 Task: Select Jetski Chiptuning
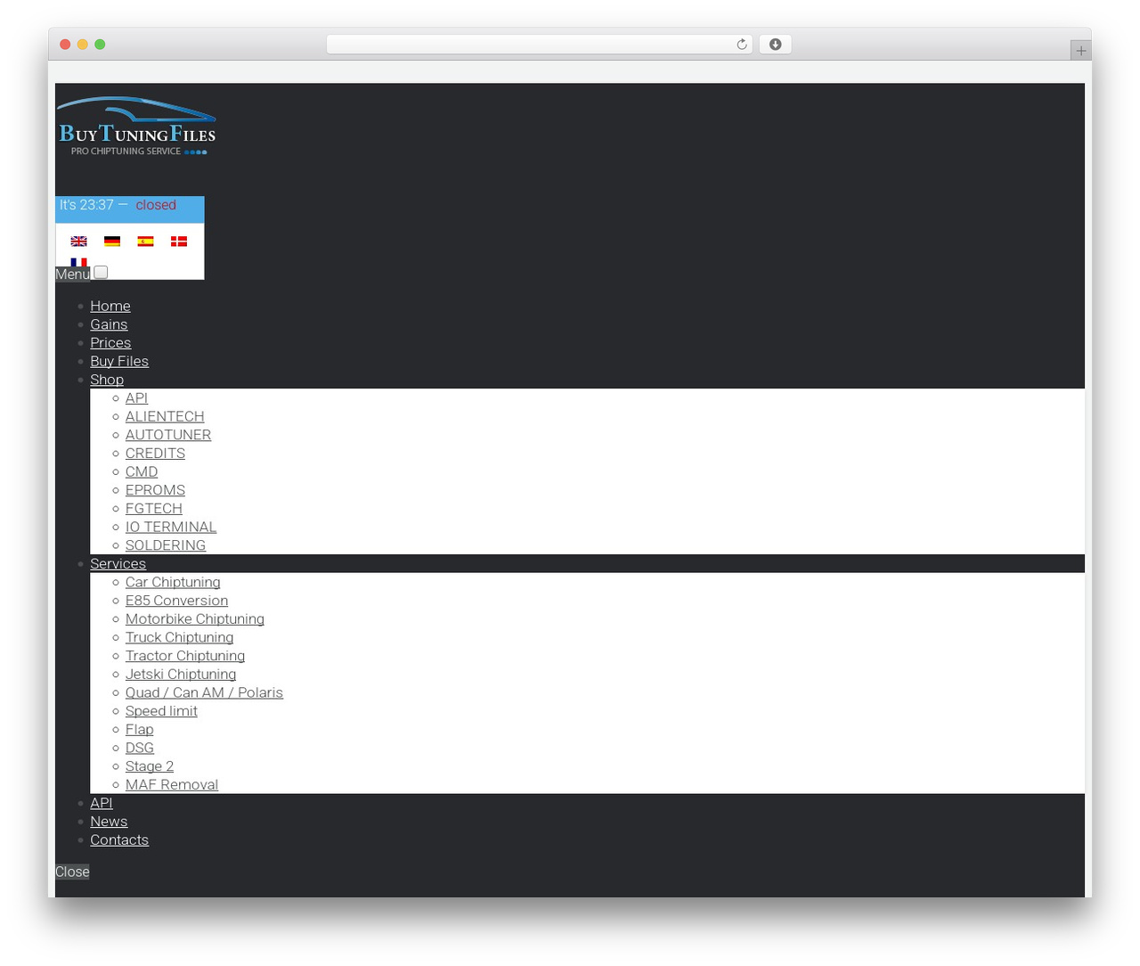181,675
